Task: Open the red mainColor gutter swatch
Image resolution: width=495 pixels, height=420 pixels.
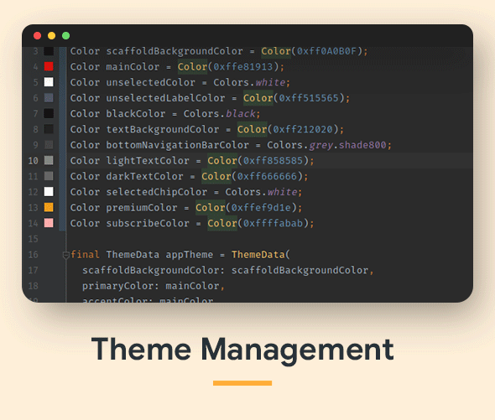Action: (49, 66)
